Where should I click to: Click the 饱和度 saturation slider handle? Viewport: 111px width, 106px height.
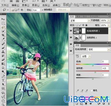pos(95,72)
